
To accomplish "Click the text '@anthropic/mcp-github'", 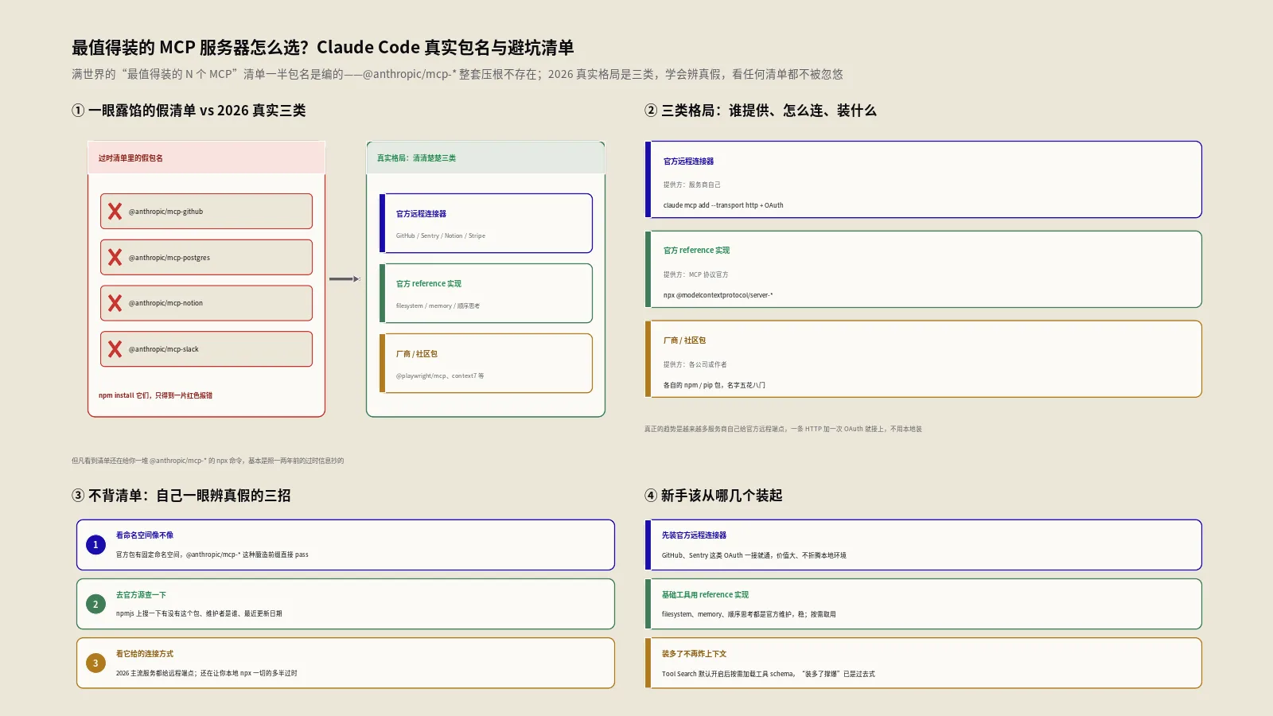I will click(x=165, y=212).
